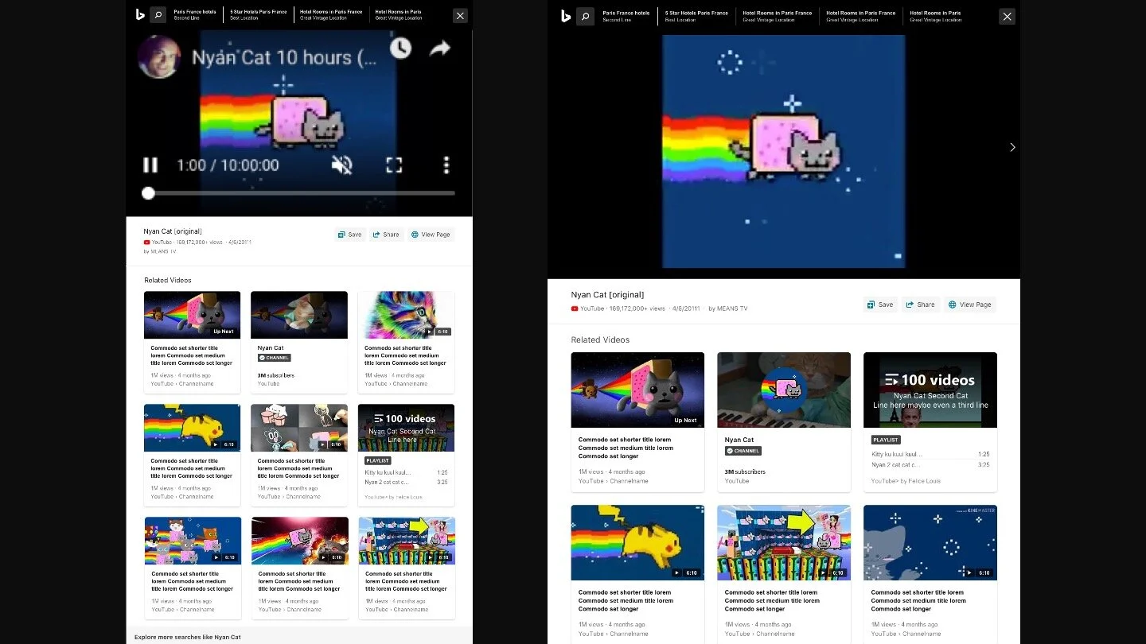Viewport: 1146px width, 644px height.
Task: Open '5 Star Hotels Paris France' in right mockup
Action: [698, 16]
